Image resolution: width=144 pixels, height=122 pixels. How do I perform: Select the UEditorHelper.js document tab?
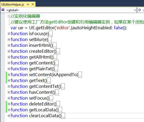tap(13, 5)
